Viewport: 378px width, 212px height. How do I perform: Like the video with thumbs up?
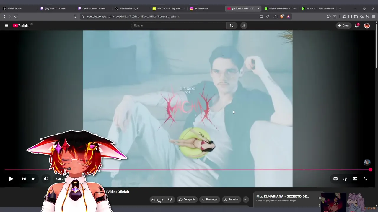click(157, 200)
